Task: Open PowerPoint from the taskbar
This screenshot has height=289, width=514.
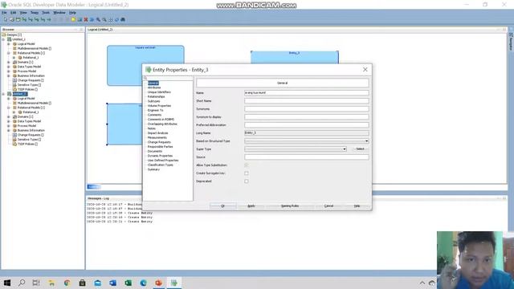Action: (x=159, y=283)
